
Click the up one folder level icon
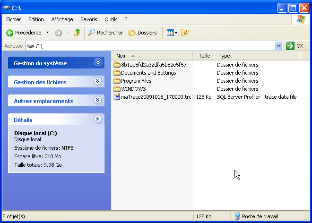(77, 33)
